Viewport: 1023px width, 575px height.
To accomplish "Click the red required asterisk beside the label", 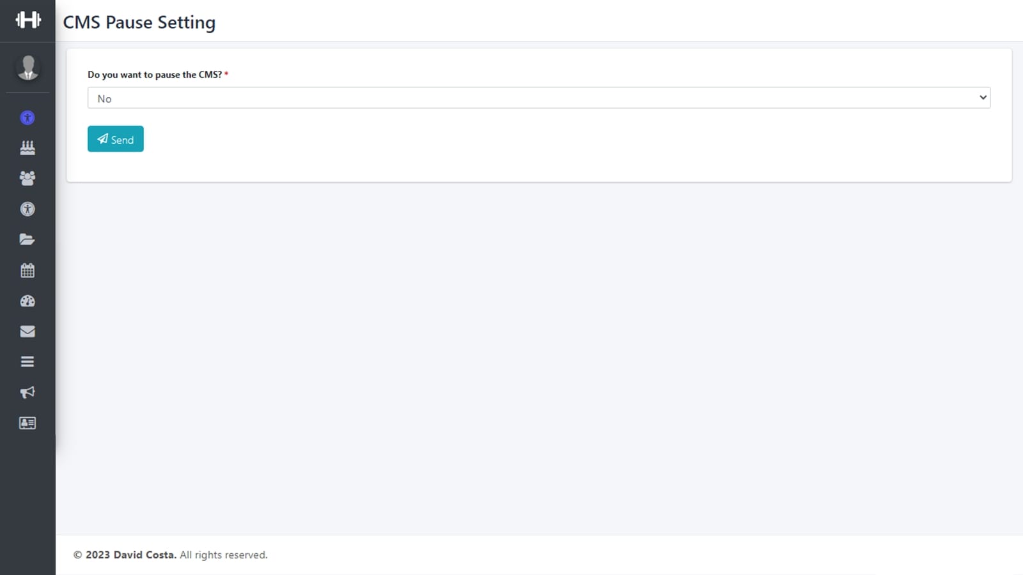I will tap(226, 74).
